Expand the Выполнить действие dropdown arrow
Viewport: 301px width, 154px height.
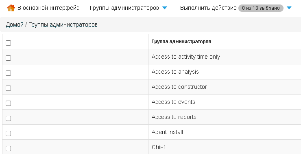coord(289,8)
